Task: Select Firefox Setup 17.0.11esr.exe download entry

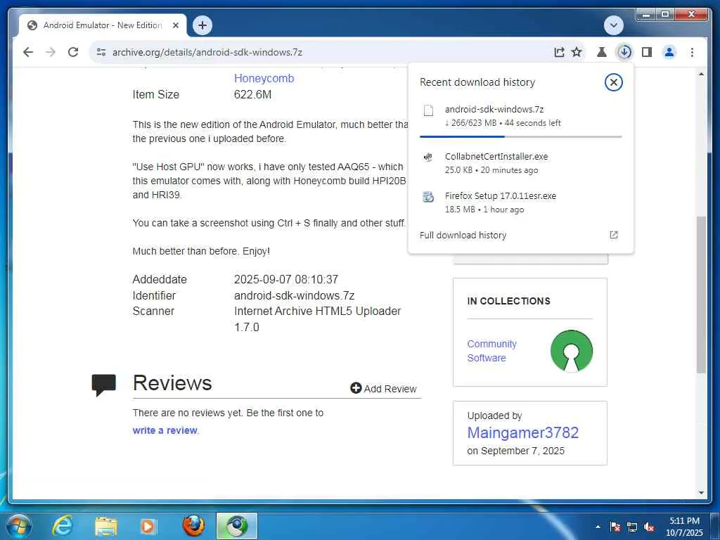Action: 521,202
